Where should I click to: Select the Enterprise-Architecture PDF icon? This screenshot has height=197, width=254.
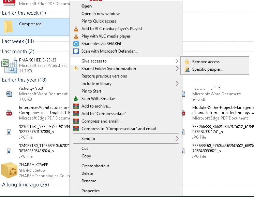9,113
